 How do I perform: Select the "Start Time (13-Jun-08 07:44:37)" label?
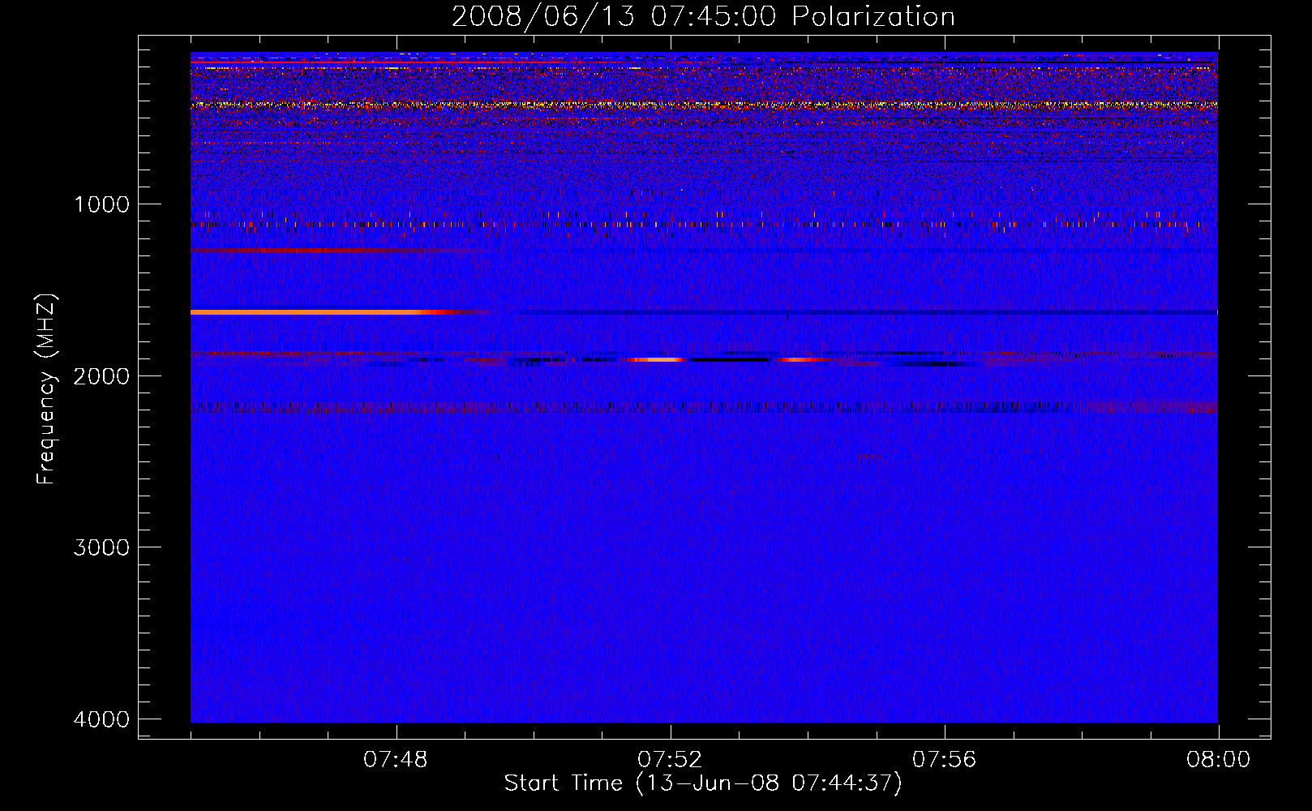pyautogui.click(x=703, y=783)
